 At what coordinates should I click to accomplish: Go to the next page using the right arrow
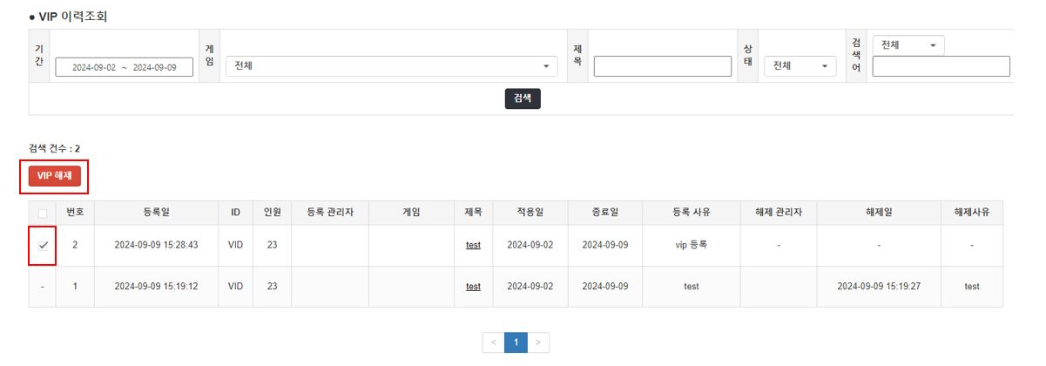538,342
